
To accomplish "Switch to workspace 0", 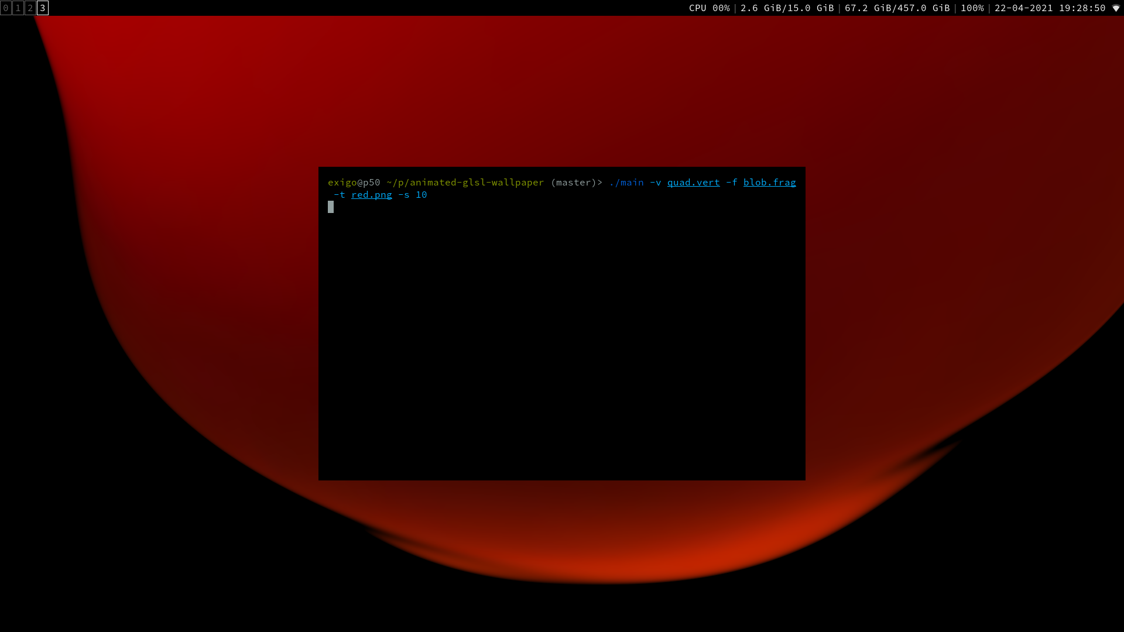I will (5, 8).
